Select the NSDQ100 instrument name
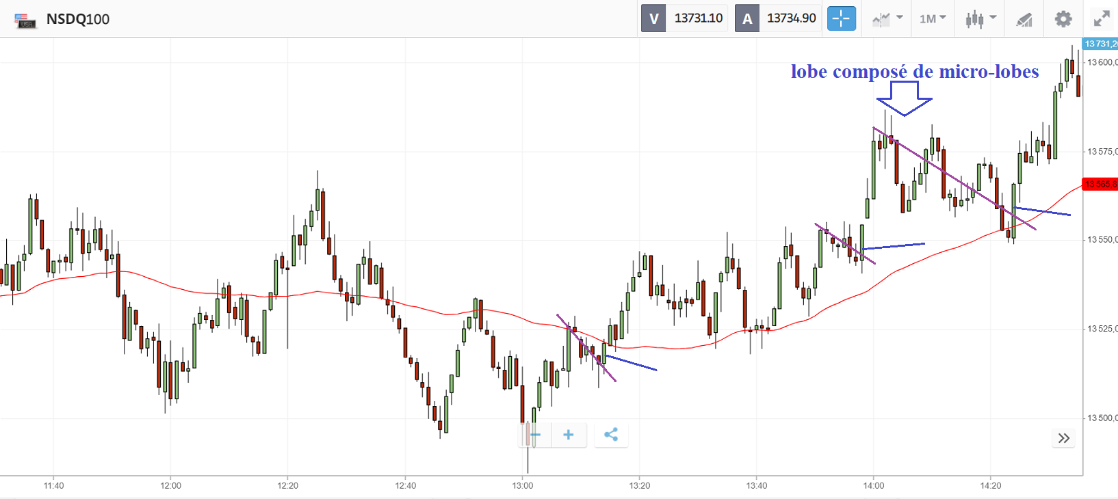The image size is (1118, 499). pyautogui.click(x=78, y=19)
